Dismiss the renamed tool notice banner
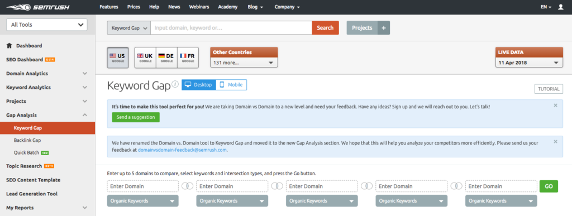 coord(556,142)
